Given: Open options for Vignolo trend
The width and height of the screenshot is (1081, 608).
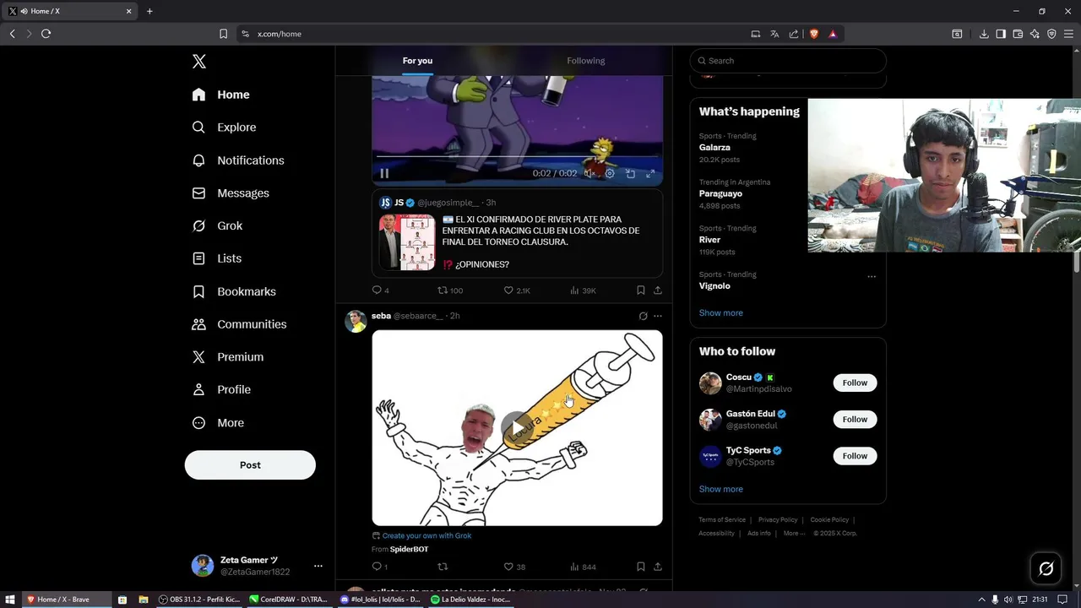Looking at the screenshot, I should point(872,276).
